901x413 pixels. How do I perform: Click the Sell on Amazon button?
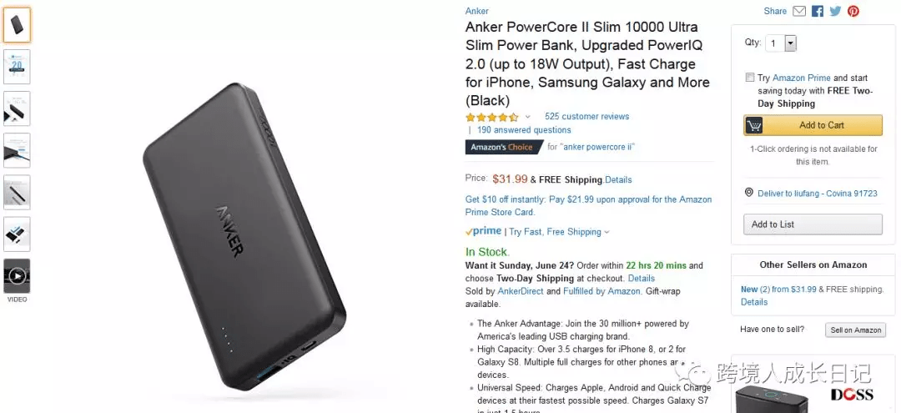pos(856,330)
